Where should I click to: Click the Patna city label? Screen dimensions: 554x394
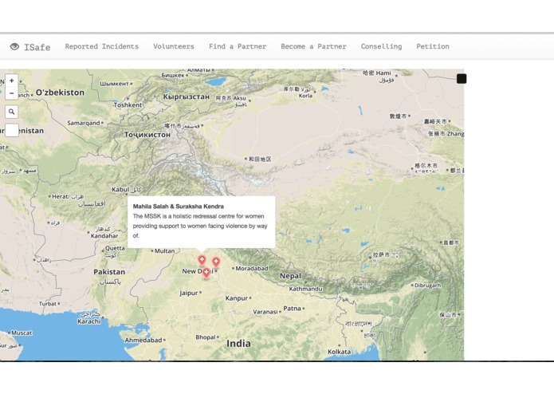coord(293,309)
